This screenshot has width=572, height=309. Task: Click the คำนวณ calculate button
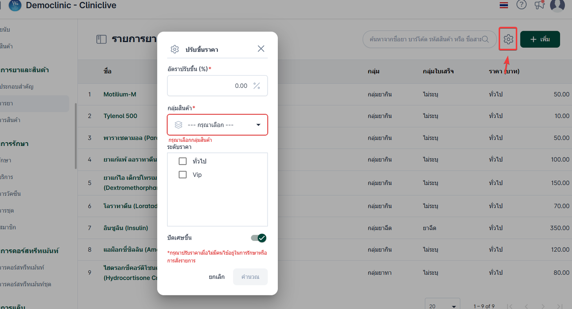(250, 277)
